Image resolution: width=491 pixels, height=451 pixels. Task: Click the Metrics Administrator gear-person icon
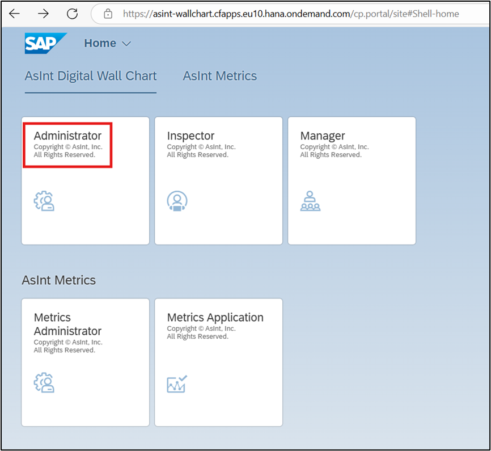click(44, 382)
